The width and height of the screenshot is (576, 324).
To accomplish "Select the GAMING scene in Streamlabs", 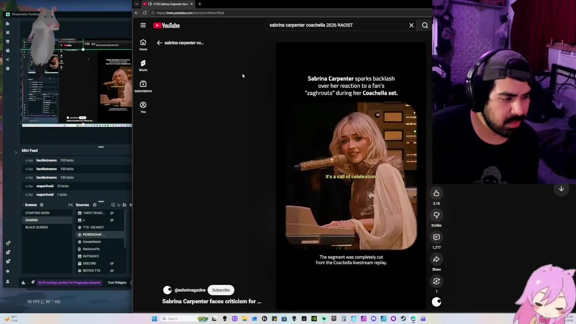I will (47, 220).
